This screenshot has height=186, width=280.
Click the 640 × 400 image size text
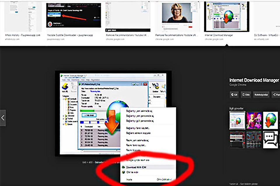(x=88, y=162)
